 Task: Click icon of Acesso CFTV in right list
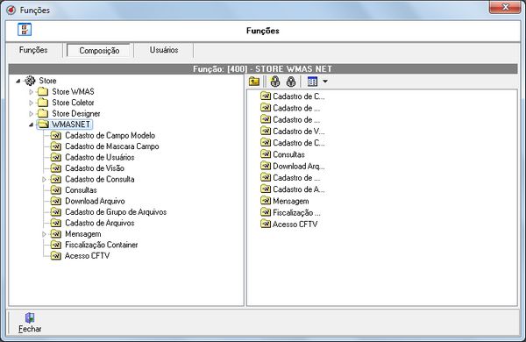(x=266, y=224)
